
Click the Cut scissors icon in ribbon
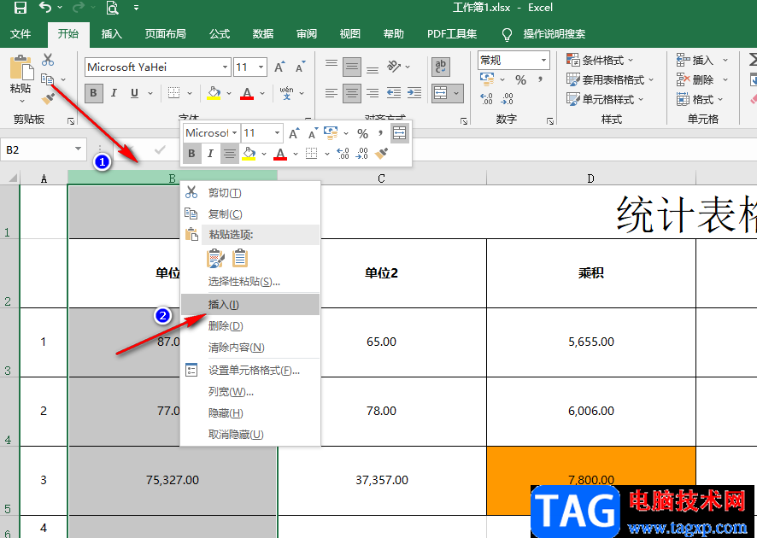point(47,60)
